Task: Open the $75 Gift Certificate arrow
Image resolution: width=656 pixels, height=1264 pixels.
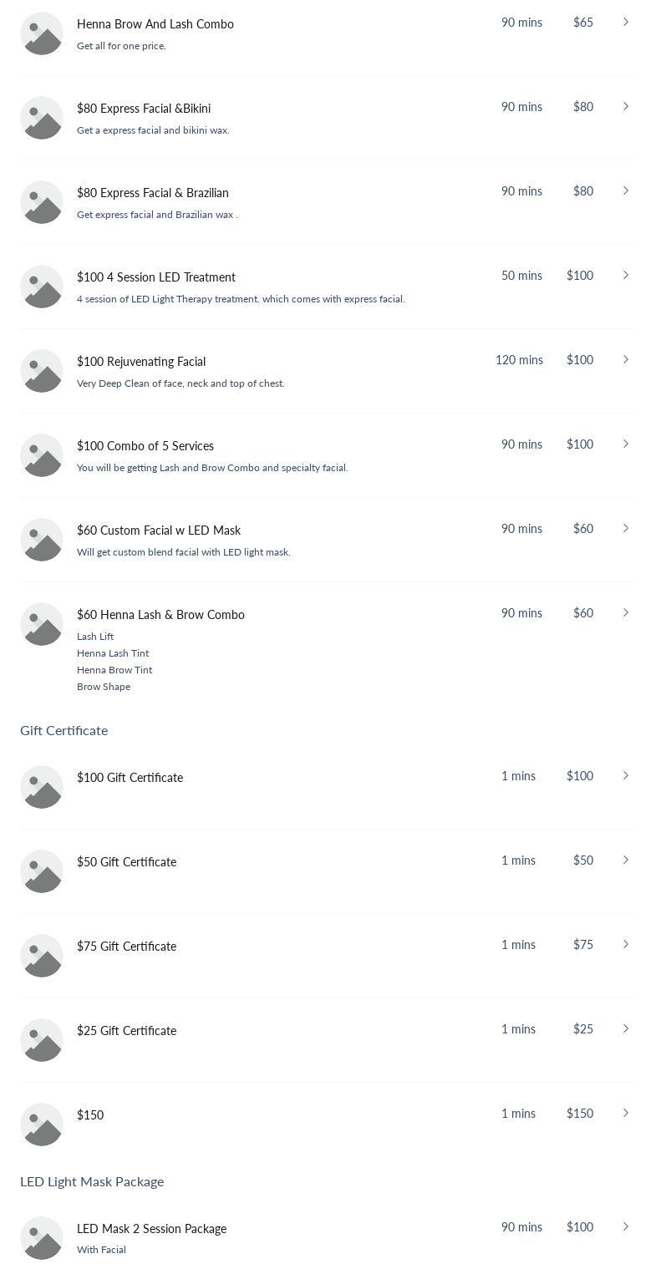Action: [625, 945]
